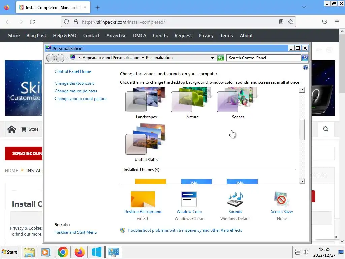Open file explorer from the taskbar
Screen dimensions: 345x259
pos(29,252)
